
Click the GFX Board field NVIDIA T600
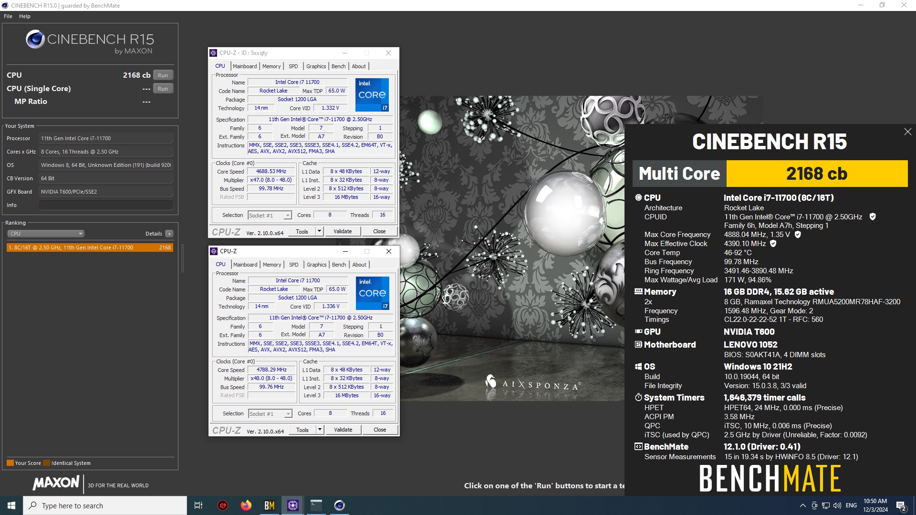(106, 192)
